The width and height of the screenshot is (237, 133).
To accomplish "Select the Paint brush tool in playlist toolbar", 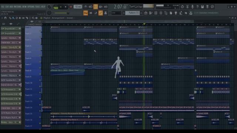I will click(13, 18).
